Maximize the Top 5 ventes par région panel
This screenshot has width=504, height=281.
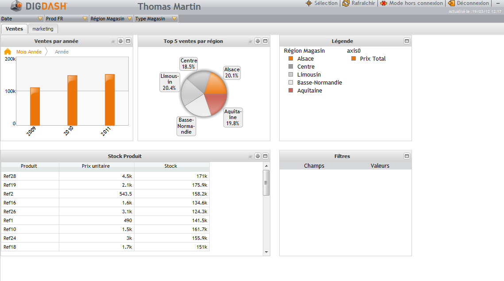265,41
